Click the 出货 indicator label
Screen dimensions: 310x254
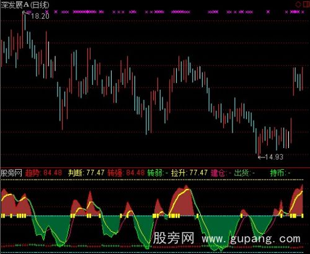pos(241,173)
